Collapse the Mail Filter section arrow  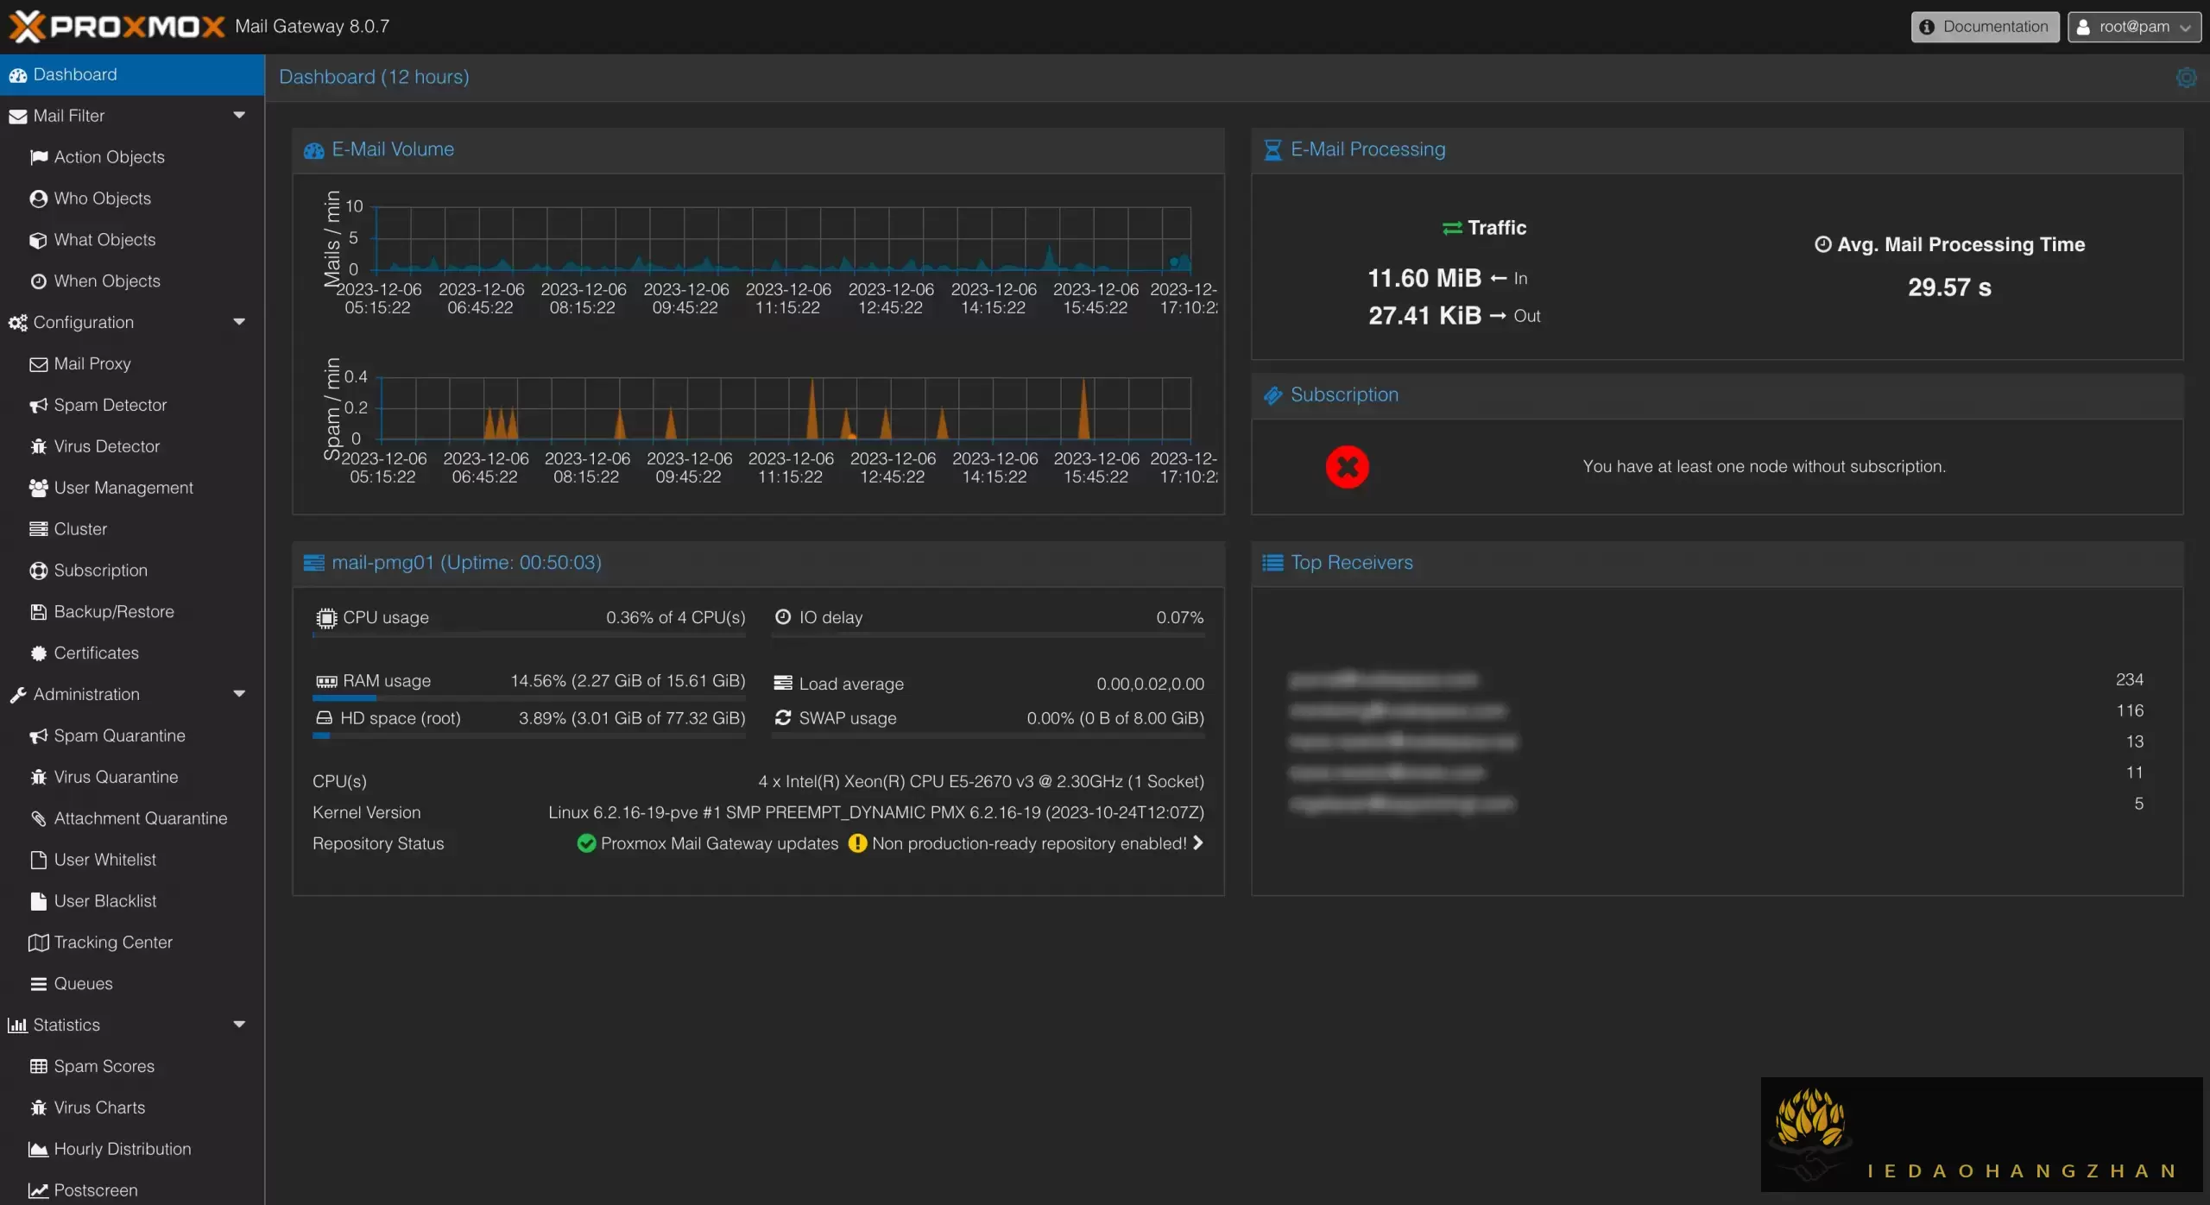click(x=239, y=115)
